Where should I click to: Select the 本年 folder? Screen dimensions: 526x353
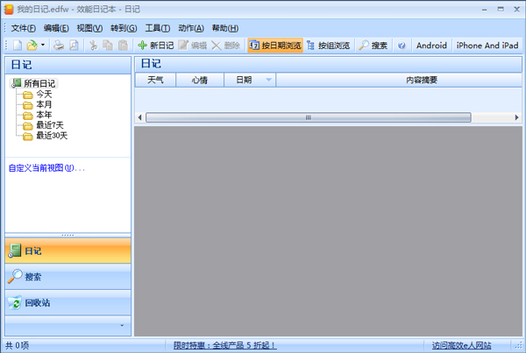[x=44, y=115]
